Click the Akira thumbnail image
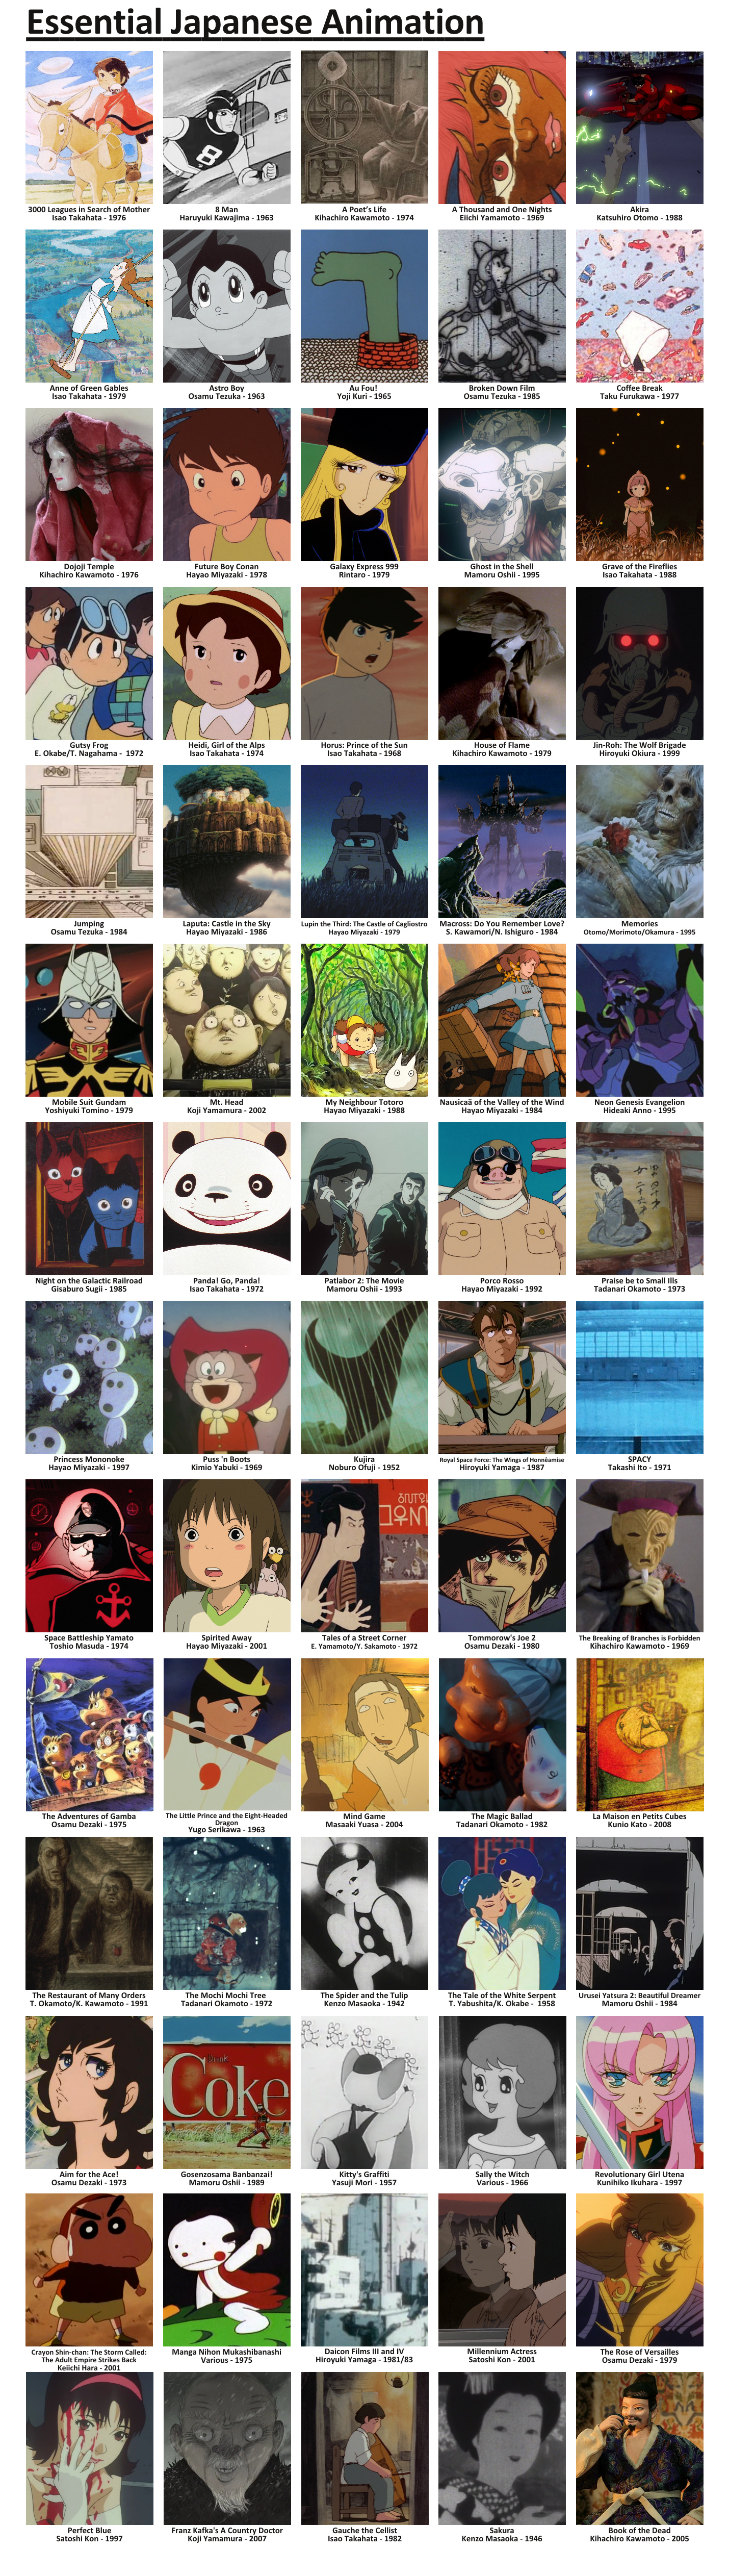Viewport: 729px width, 2576px height. 639,127
